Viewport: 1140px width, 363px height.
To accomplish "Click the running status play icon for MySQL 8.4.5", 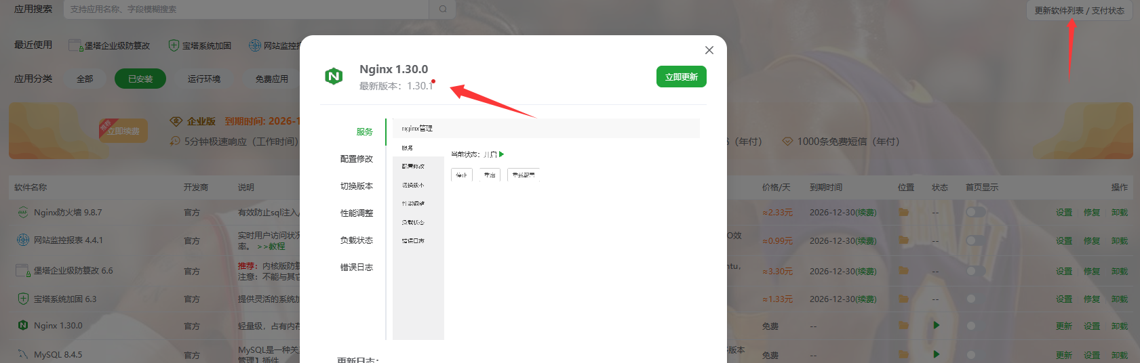I will [x=937, y=354].
